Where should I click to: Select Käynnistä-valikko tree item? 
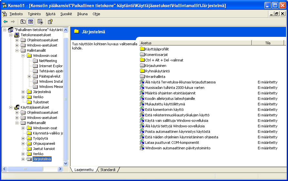pos(48,133)
